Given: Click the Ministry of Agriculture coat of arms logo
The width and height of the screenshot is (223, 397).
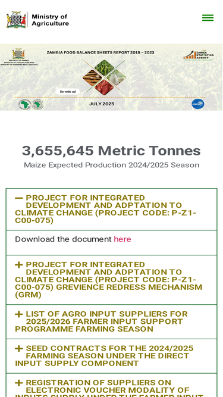Looking at the screenshot, I should pyautogui.click(x=17, y=20).
